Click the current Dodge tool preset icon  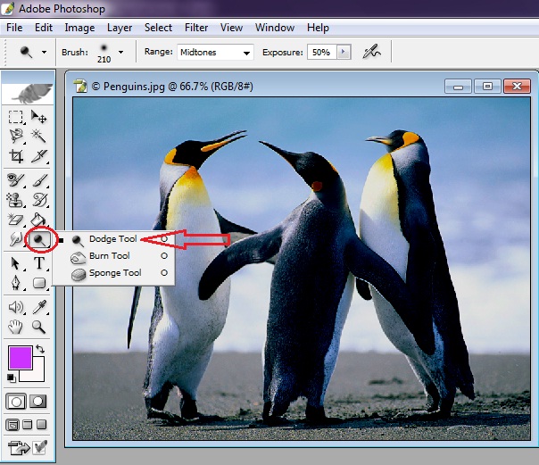(x=26, y=53)
